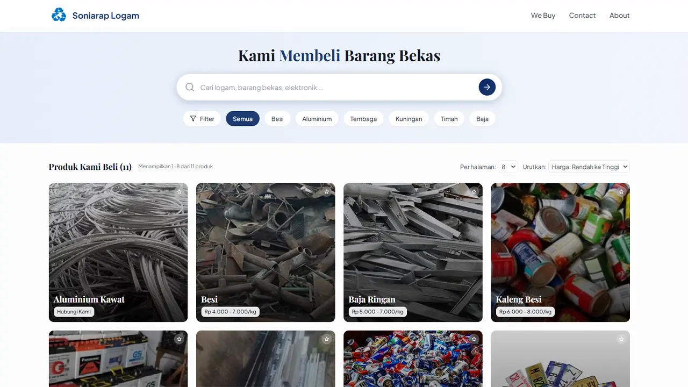
Task: Filter products by Aluminium
Action: point(317,119)
